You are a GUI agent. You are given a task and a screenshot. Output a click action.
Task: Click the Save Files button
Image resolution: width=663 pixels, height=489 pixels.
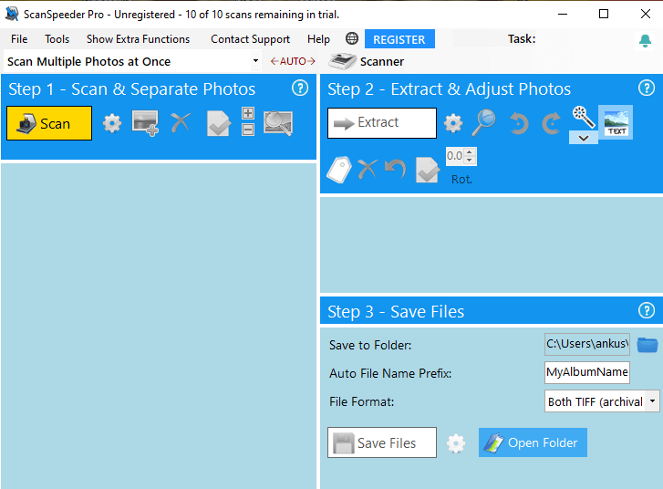[382, 442]
